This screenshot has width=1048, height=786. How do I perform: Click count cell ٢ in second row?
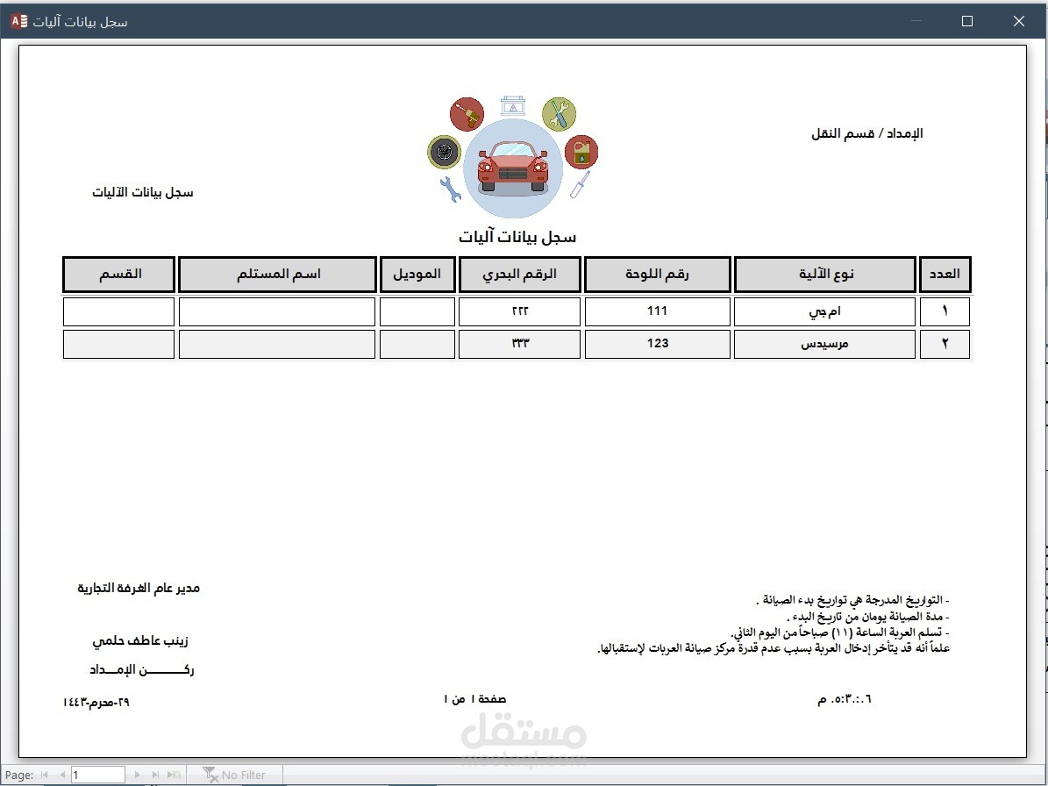(x=945, y=344)
